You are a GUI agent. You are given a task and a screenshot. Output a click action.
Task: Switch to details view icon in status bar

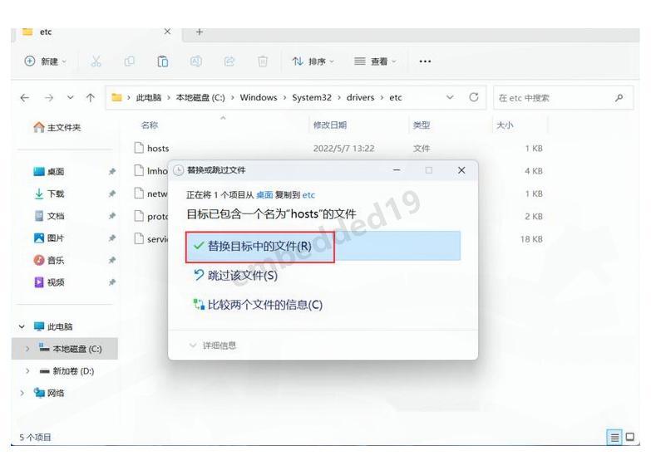pos(614,438)
